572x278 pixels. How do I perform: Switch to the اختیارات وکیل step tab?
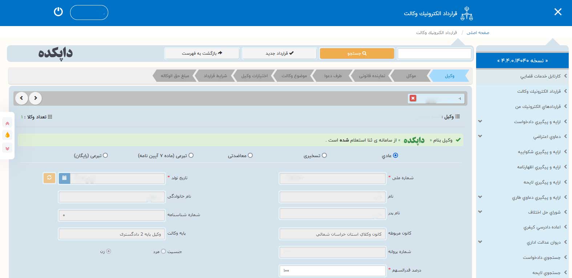click(x=254, y=76)
